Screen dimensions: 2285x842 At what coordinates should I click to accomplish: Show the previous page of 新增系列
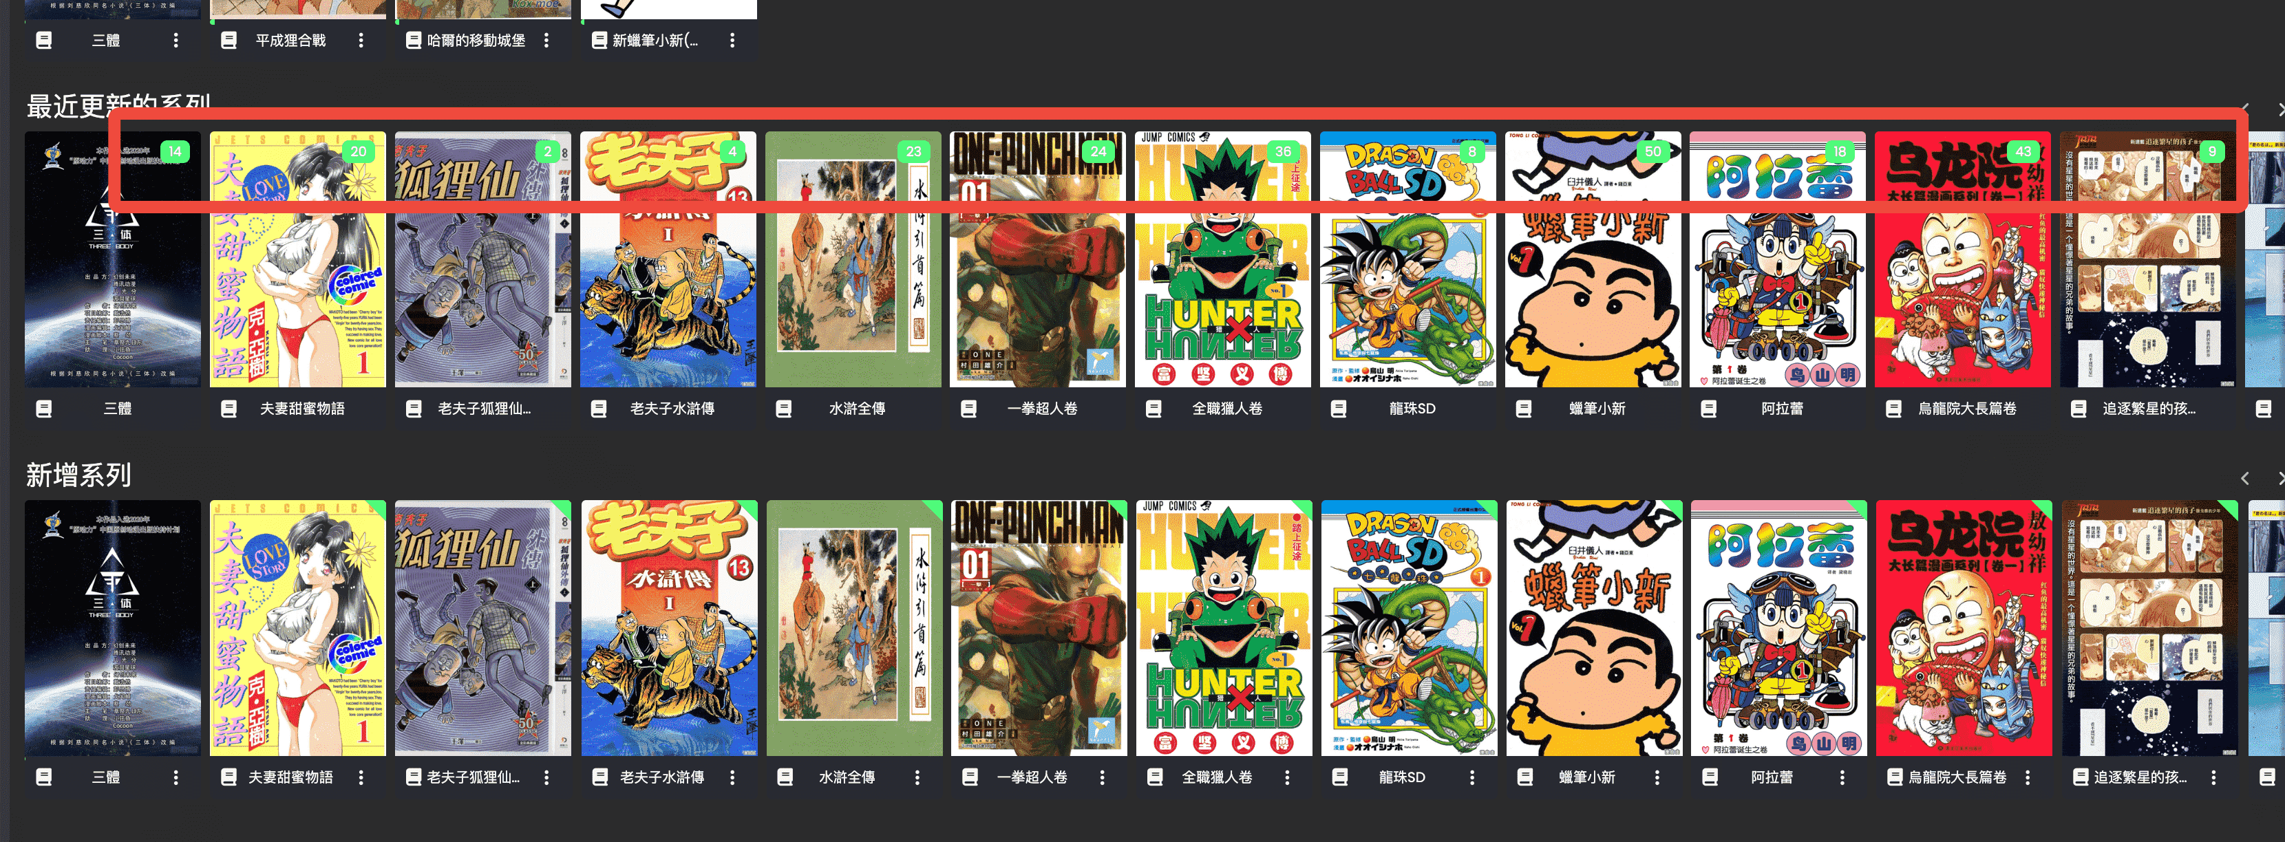(2245, 479)
